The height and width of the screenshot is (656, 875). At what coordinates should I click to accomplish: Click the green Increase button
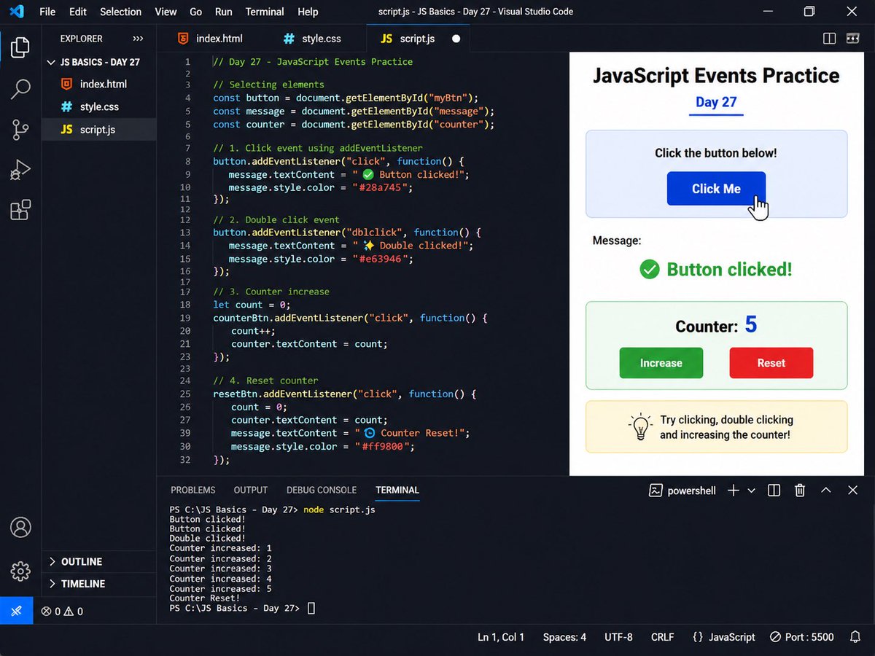661,363
